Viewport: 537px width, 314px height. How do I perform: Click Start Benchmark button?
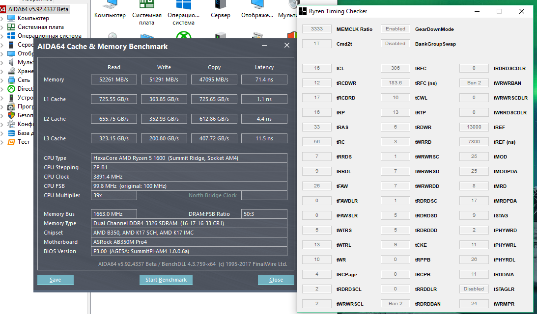click(166, 280)
